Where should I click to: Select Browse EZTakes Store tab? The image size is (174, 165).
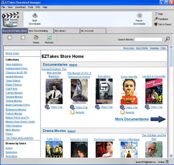pyautogui.click(x=15, y=31)
